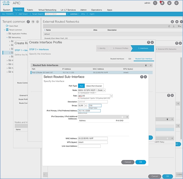183x179 pixels.
Task: Click Add Tenant link
Action: coord(23,14)
